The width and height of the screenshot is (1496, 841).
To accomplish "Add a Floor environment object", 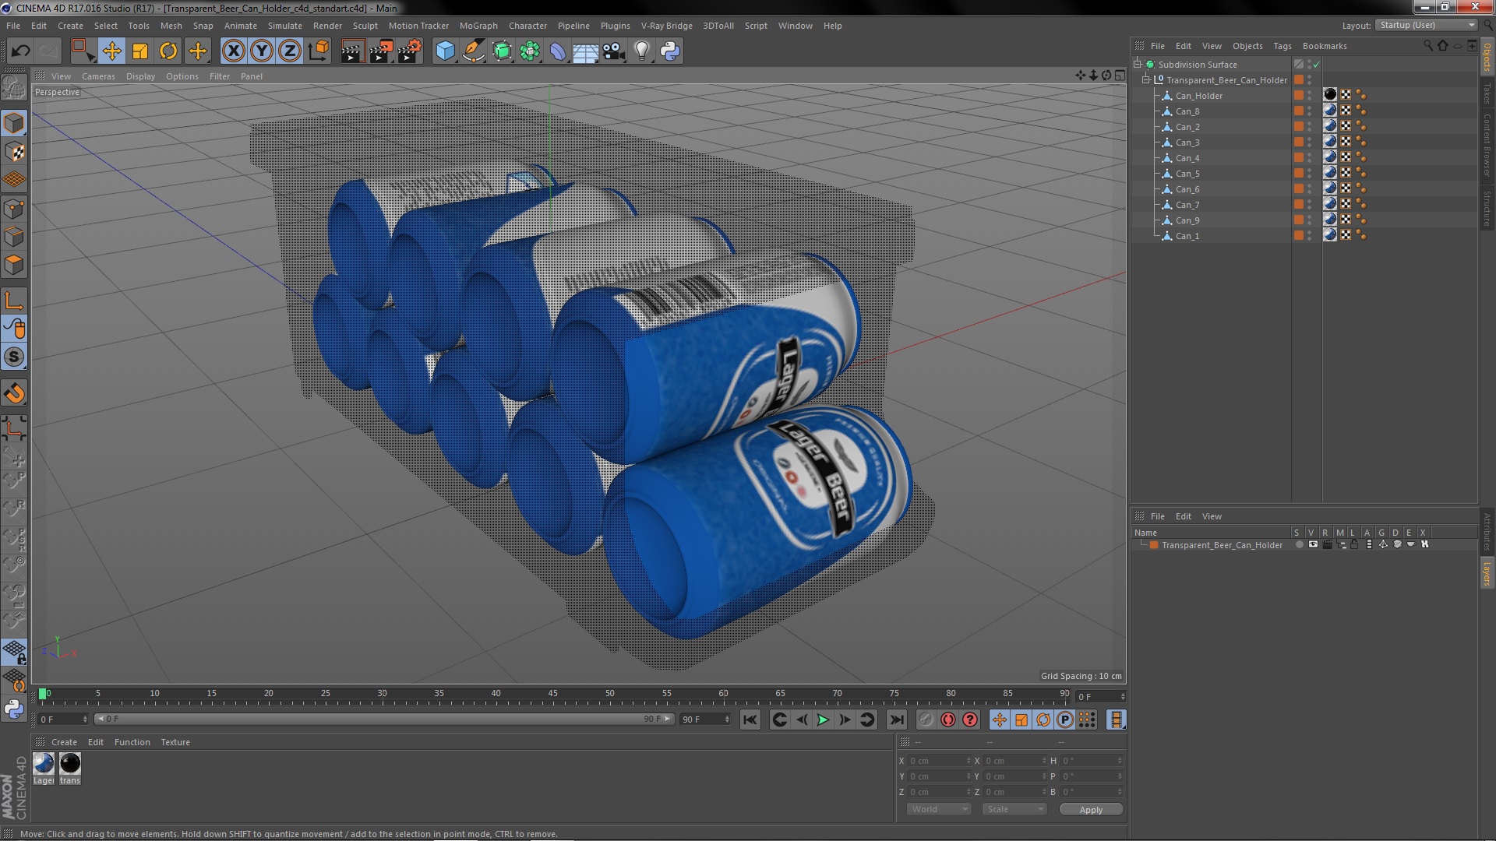I will click(586, 51).
